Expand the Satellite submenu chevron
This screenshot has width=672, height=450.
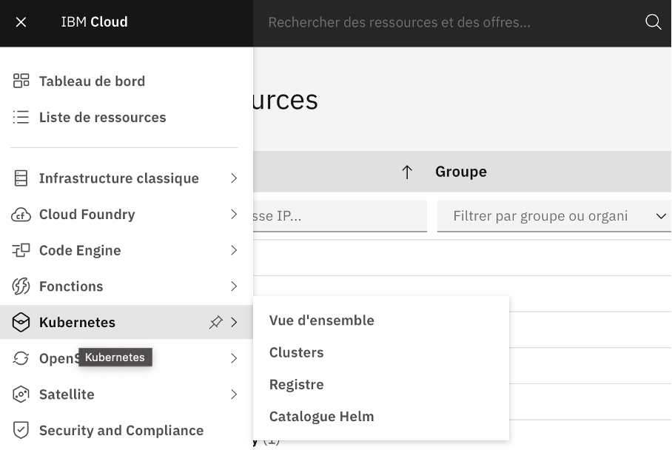click(x=234, y=394)
